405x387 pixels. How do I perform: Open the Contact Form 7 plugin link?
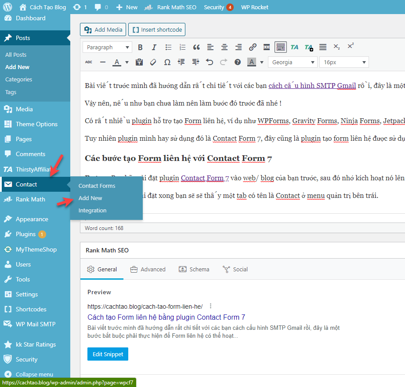(205, 178)
